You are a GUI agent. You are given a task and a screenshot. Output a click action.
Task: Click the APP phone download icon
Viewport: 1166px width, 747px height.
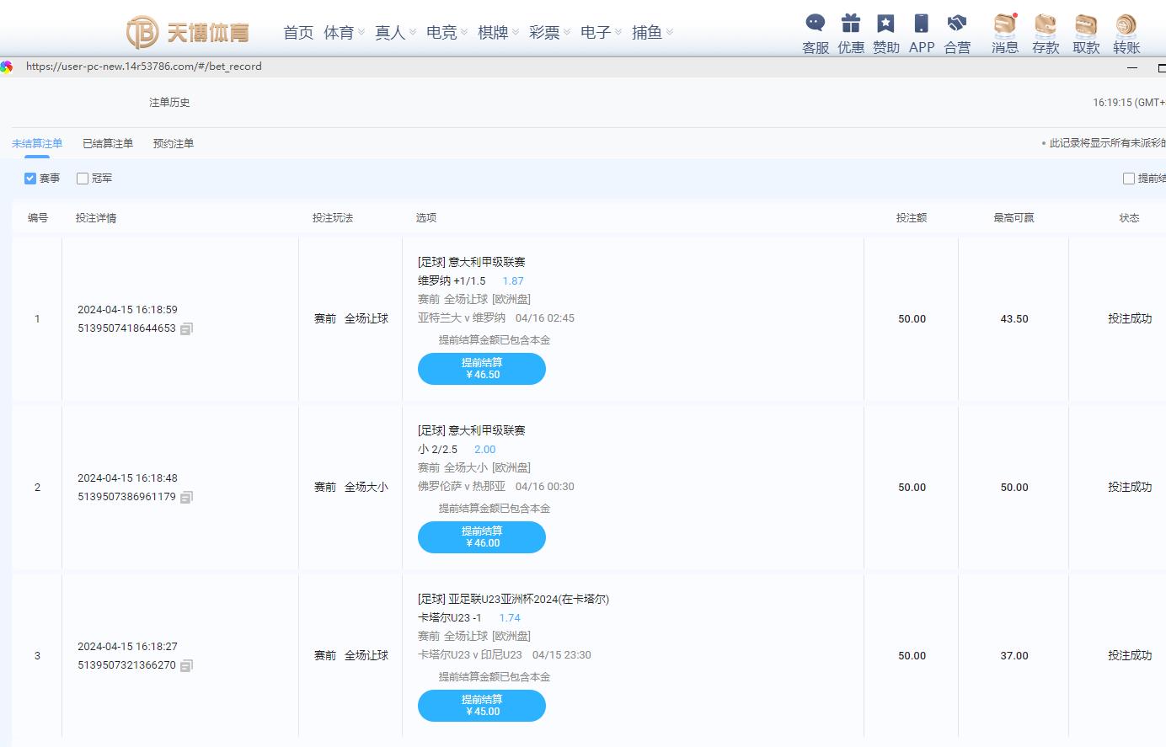pyautogui.click(x=922, y=24)
